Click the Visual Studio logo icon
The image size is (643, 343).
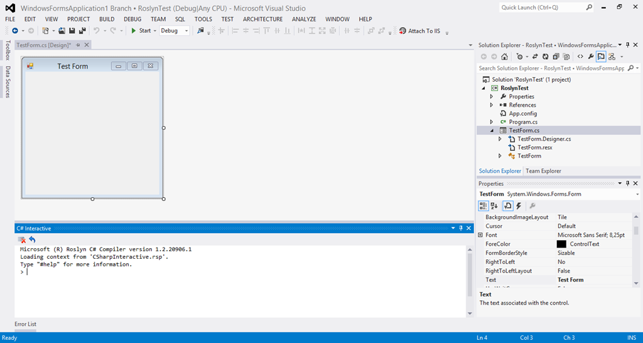pos(9,8)
